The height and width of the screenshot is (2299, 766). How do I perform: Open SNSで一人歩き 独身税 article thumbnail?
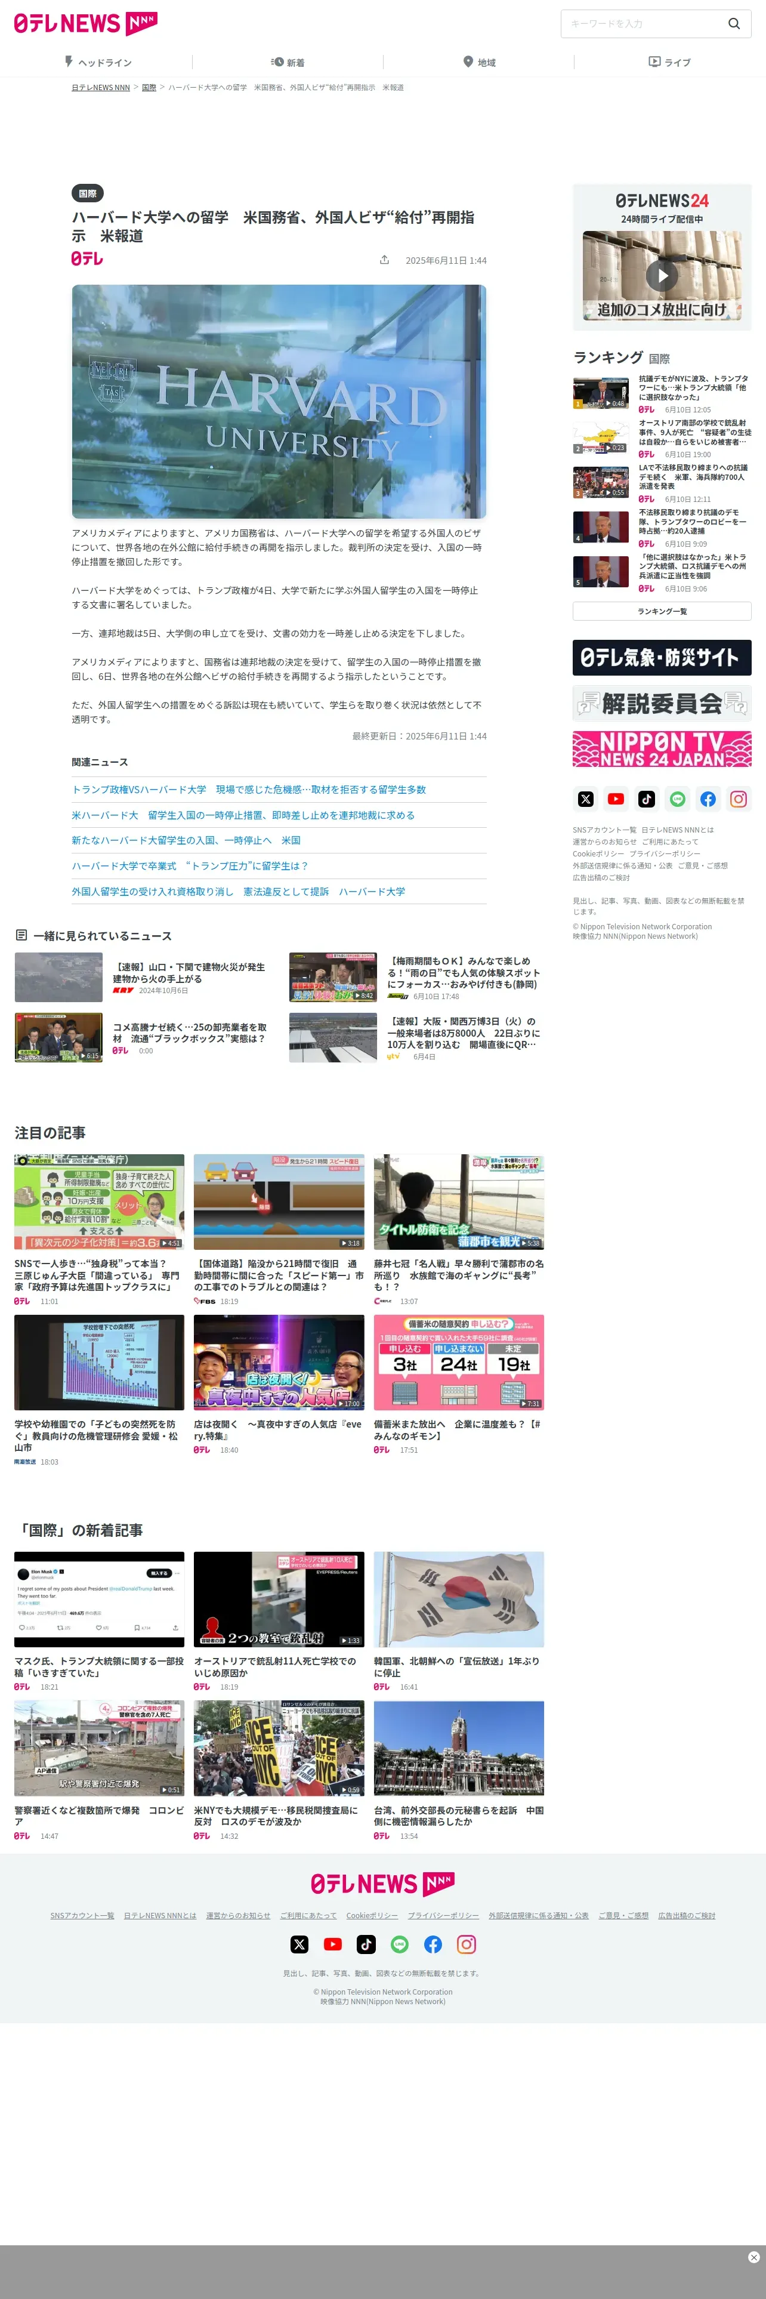click(x=99, y=1201)
